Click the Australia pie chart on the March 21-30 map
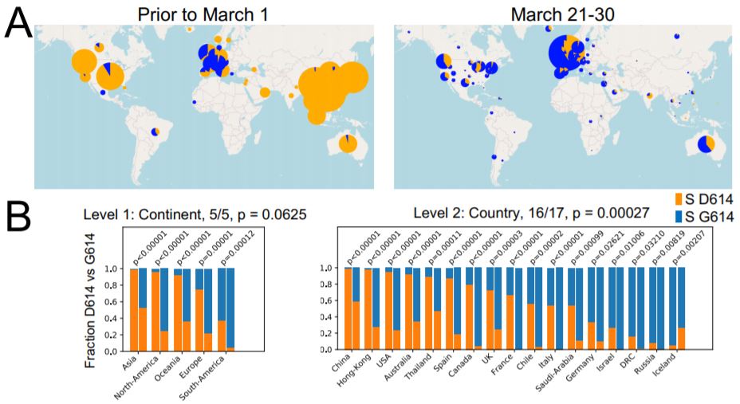Screen dimensions: 740x404 [x=706, y=144]
